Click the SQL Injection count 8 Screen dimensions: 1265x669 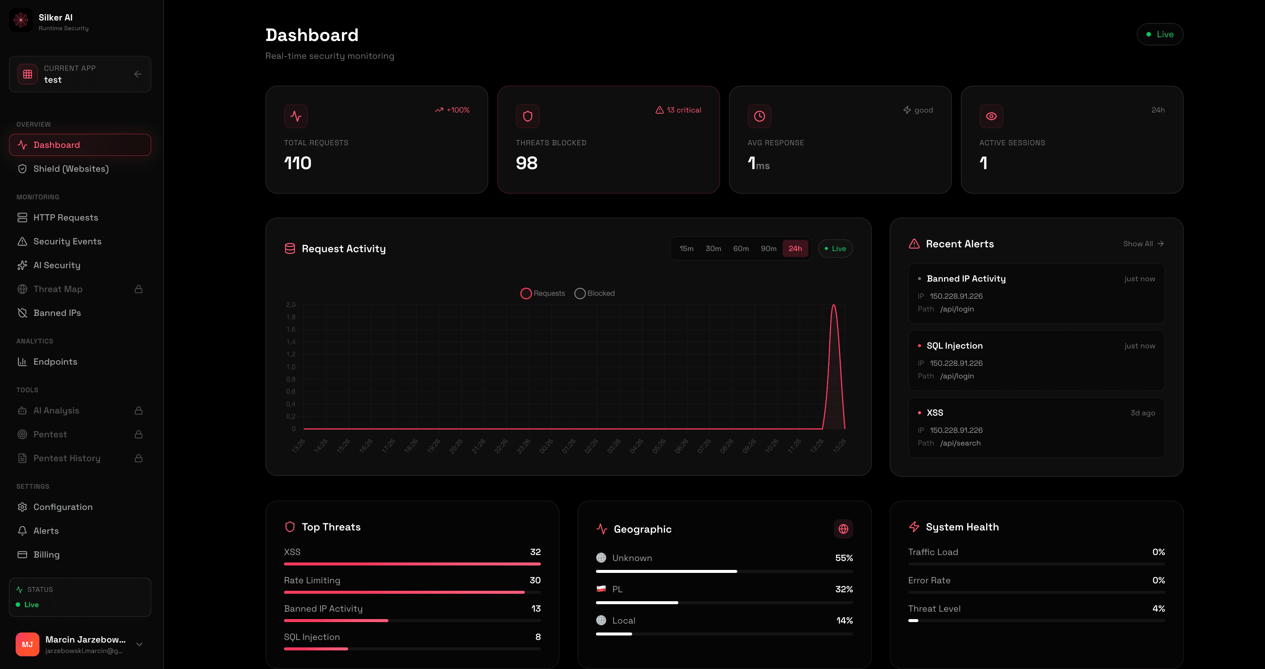pos(538,637)
